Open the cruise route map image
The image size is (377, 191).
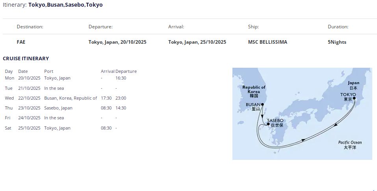point(302,114)
